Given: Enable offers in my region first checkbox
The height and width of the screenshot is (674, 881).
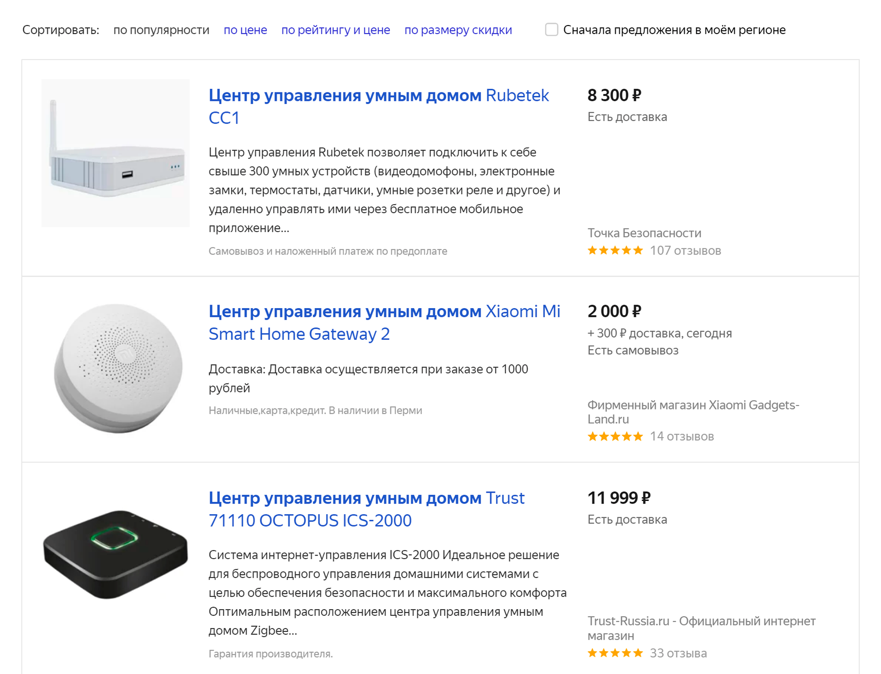Looking at the screenshot, I should point(552,29).
